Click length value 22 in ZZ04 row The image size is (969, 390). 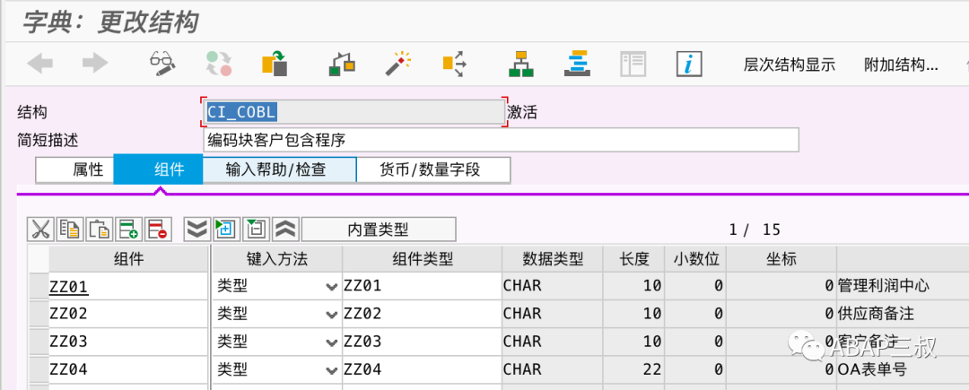coord(652,369)
